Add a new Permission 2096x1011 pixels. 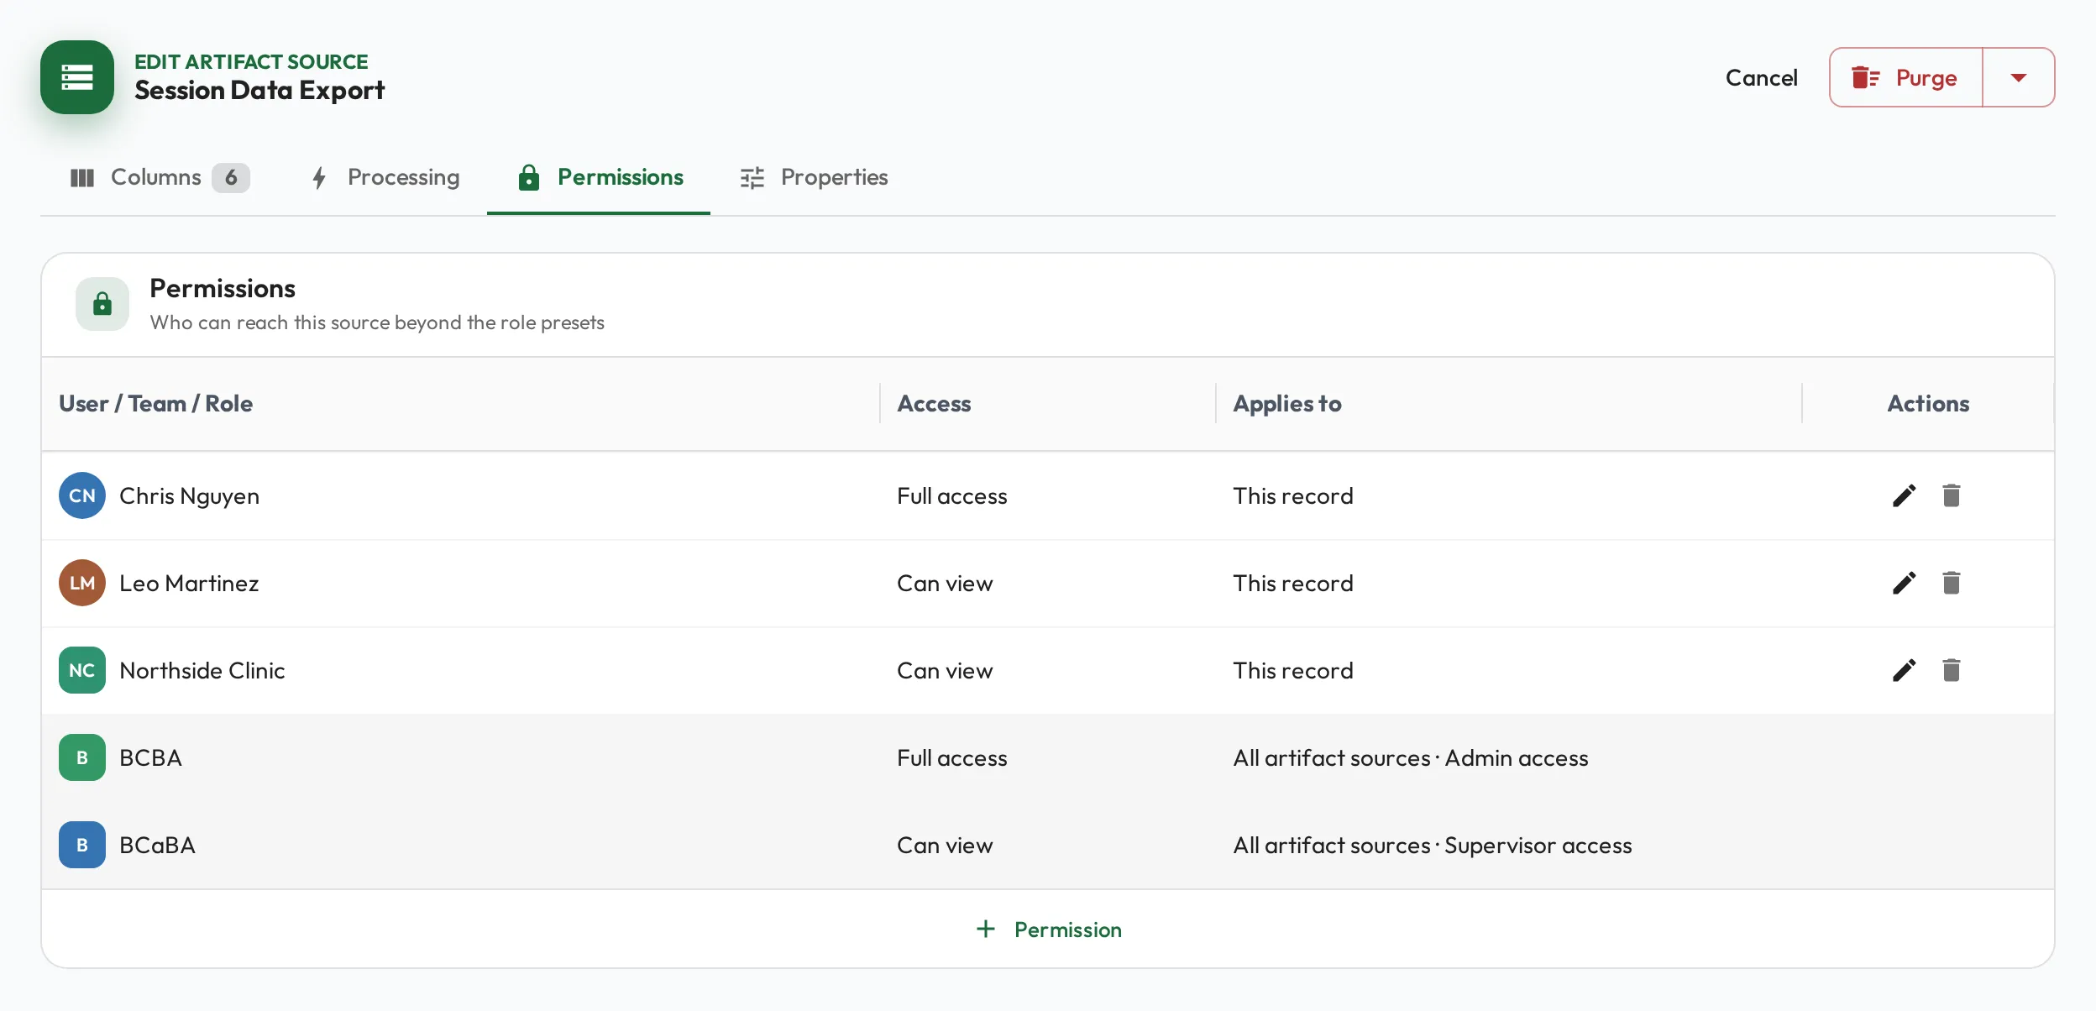[x=1048, y=930]
